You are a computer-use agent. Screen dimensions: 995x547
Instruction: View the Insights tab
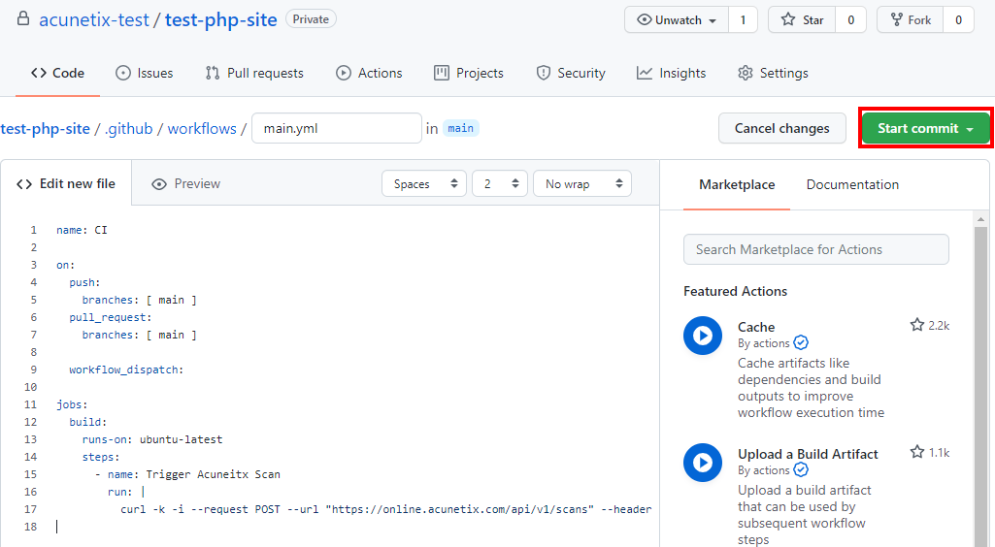pyautogui.click(x=672, y=73)
